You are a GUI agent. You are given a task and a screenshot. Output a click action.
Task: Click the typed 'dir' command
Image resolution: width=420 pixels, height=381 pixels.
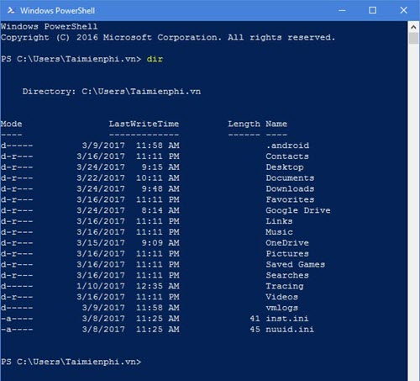pyautogui.click(x=155, y=59)
